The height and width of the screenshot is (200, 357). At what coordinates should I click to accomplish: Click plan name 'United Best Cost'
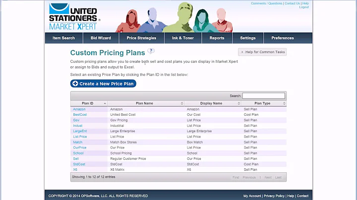pos(123,114)
